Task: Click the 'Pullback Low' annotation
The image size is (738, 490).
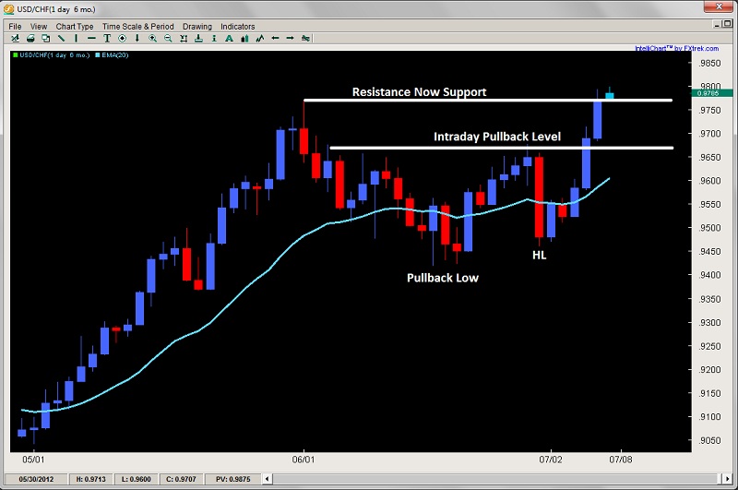Action: (443, 278)
